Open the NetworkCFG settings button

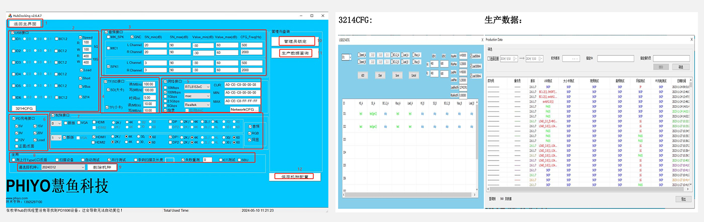point(244,109)
